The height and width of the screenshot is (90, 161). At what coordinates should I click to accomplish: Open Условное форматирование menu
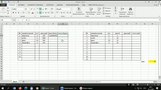79,11
